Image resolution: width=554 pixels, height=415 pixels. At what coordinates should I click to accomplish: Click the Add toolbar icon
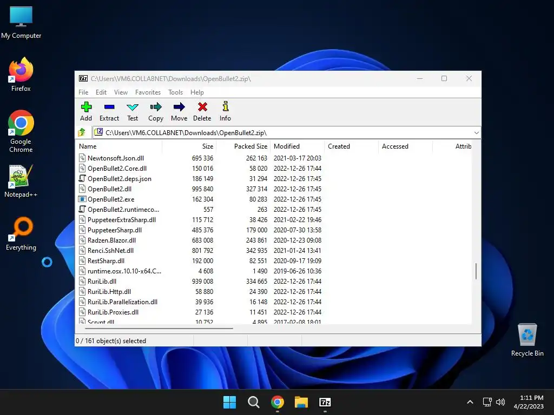(x=86, y=107)
